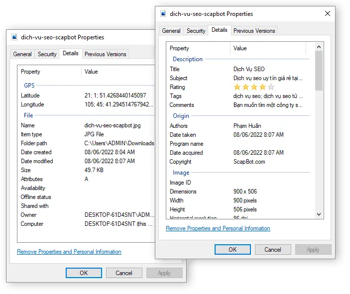This screenshot has width=350, height=294.
Task: Select Folder path value 'C:\Users\ADMIN\Downloads'
Action: click(119, 143)
